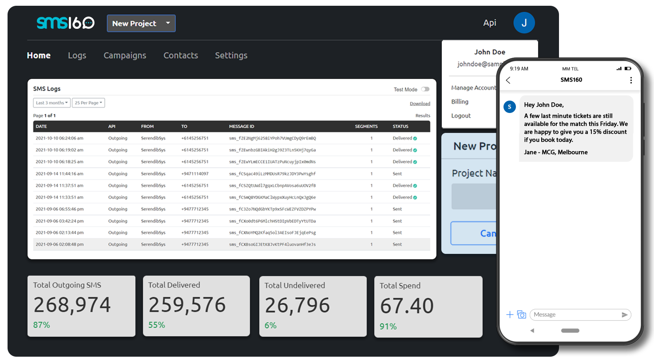This screenshot has width=654, height=362.
Task: Tap the back arrow in phone chat
Action: tap(508, 80)
